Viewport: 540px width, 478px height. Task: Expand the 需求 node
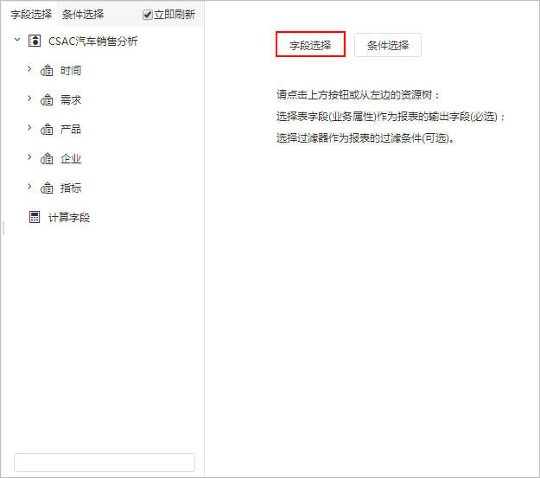coord(29,99)
